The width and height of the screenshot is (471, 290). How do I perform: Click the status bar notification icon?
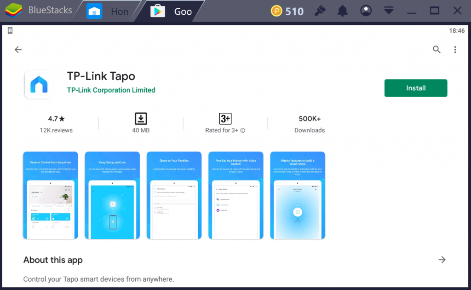(10, 30)
